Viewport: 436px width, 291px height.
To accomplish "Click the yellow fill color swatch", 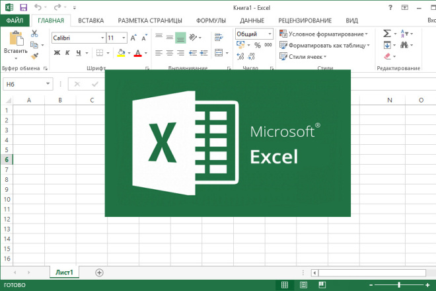I will click(x=121, y=53).
